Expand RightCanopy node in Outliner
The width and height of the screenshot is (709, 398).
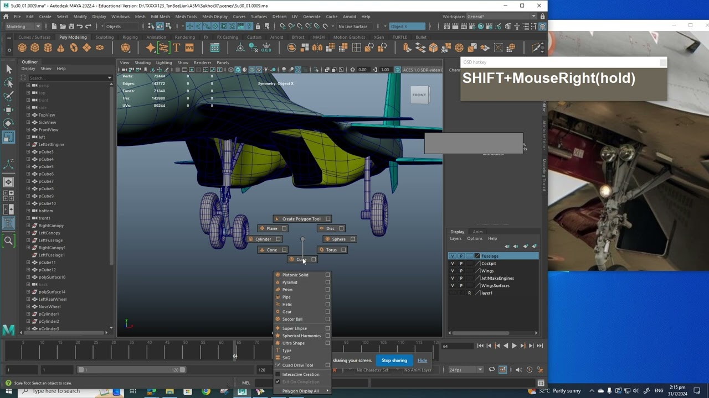[x=28, y=226]
